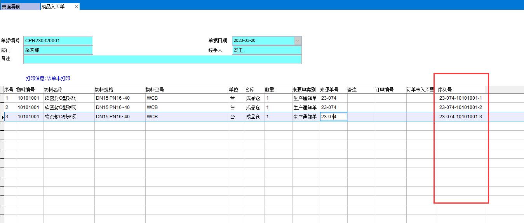The height and width of the screenshot is (223, 524).
Task: Click the 单据编号 field CPR230320001
Action: [x=58, y=41]
